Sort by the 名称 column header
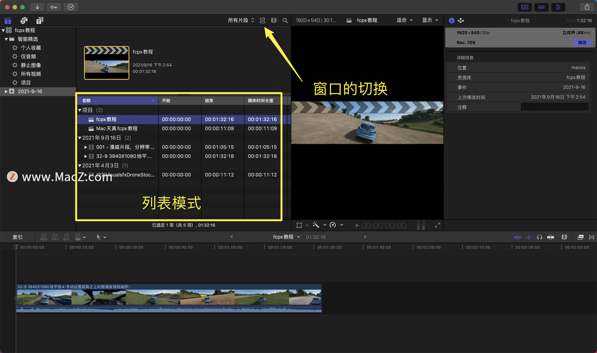Image resolution: width=597 pixels, height=353 pixels. coord(118,101)
